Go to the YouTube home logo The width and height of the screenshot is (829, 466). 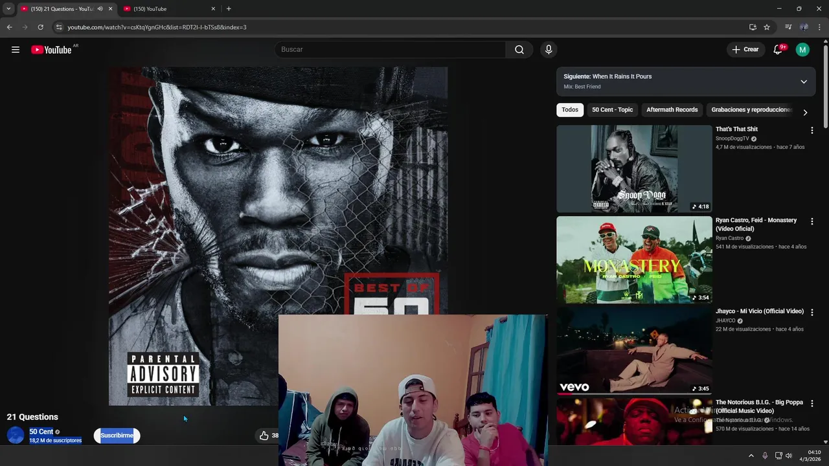51,50
